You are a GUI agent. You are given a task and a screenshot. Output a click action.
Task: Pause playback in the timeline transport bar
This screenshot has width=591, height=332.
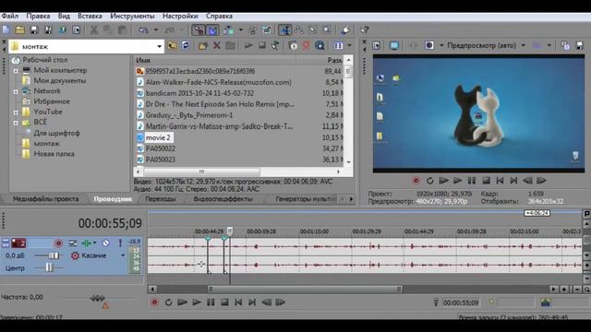pyautogui.click(x=211, y=302)
